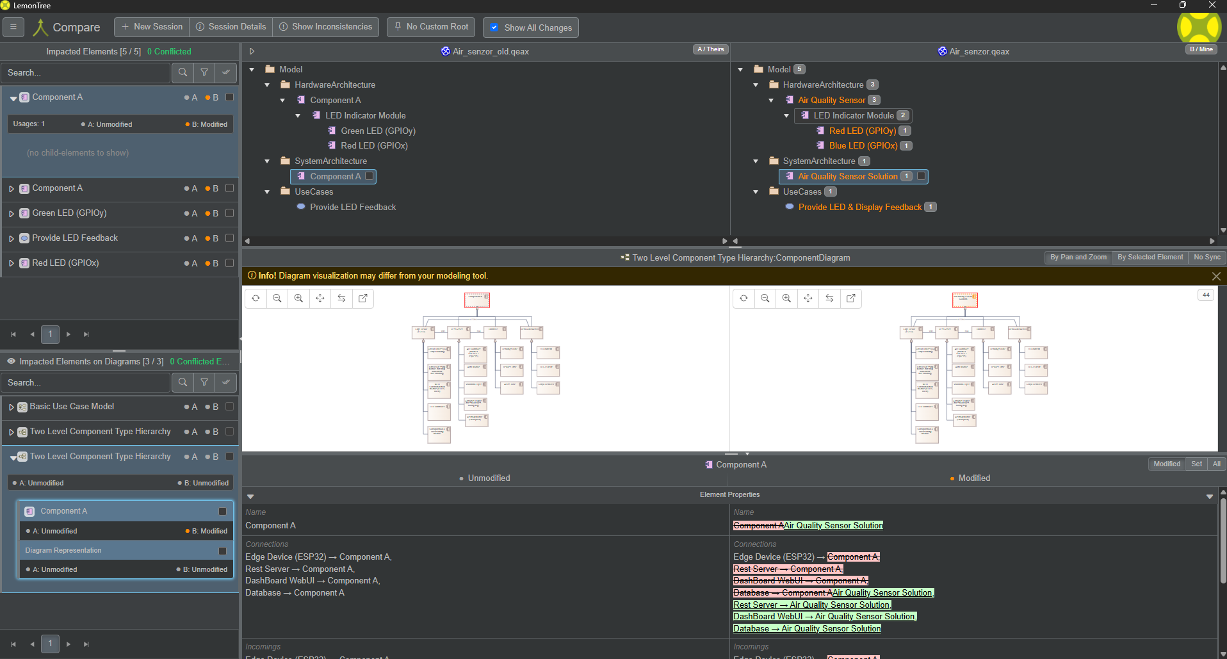Screen dimensions: 1227x659
Task: Click the filter icon in Impacted Elements search
Action: [204, 72]
